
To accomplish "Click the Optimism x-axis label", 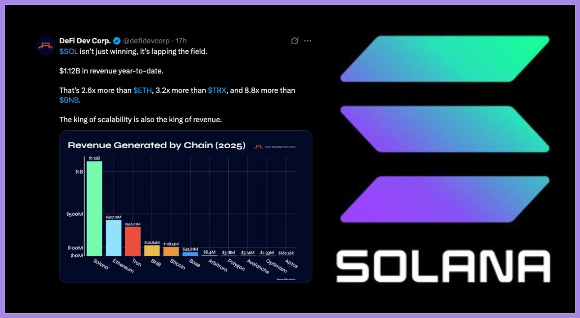I will pyautogui.click(x=276, y=265).
